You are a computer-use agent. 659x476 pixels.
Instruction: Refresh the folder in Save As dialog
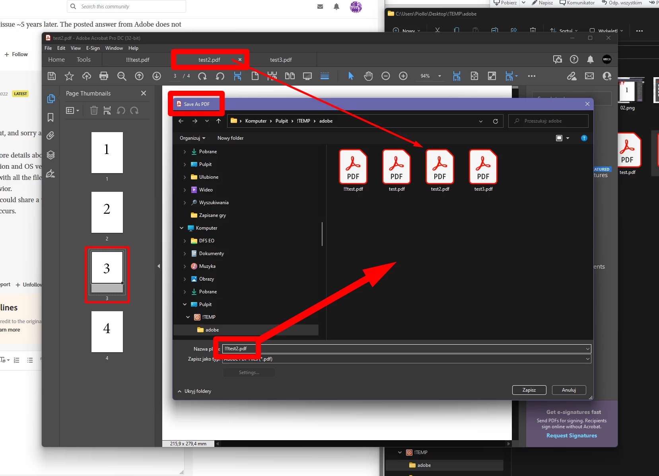[496, 121]
